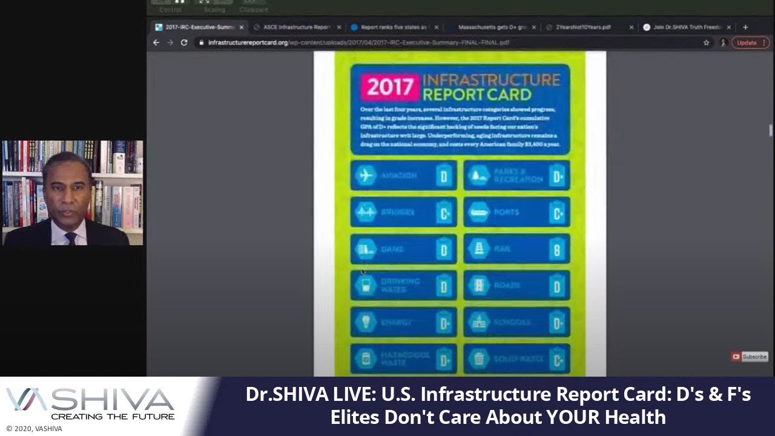Click the Drinking Water glass icon
The width and height of the screenshot is (775, 436).
tap(365, 286)
